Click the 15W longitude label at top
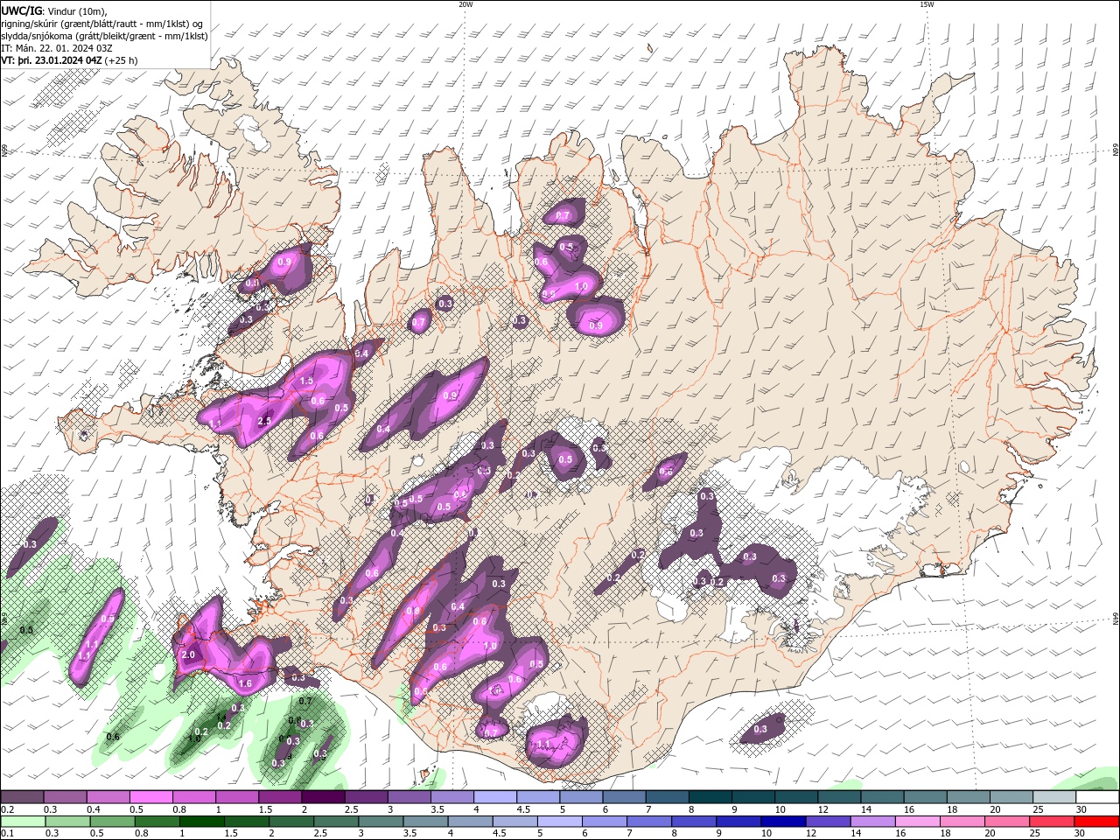This screenshot has width=1120, height=840. (927, 4)
